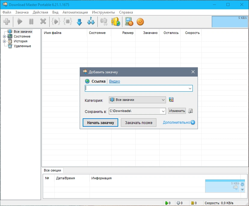Open the Автоматизация menu
Viewport: 249px width, 206px height.
click(x=75, y=12)
